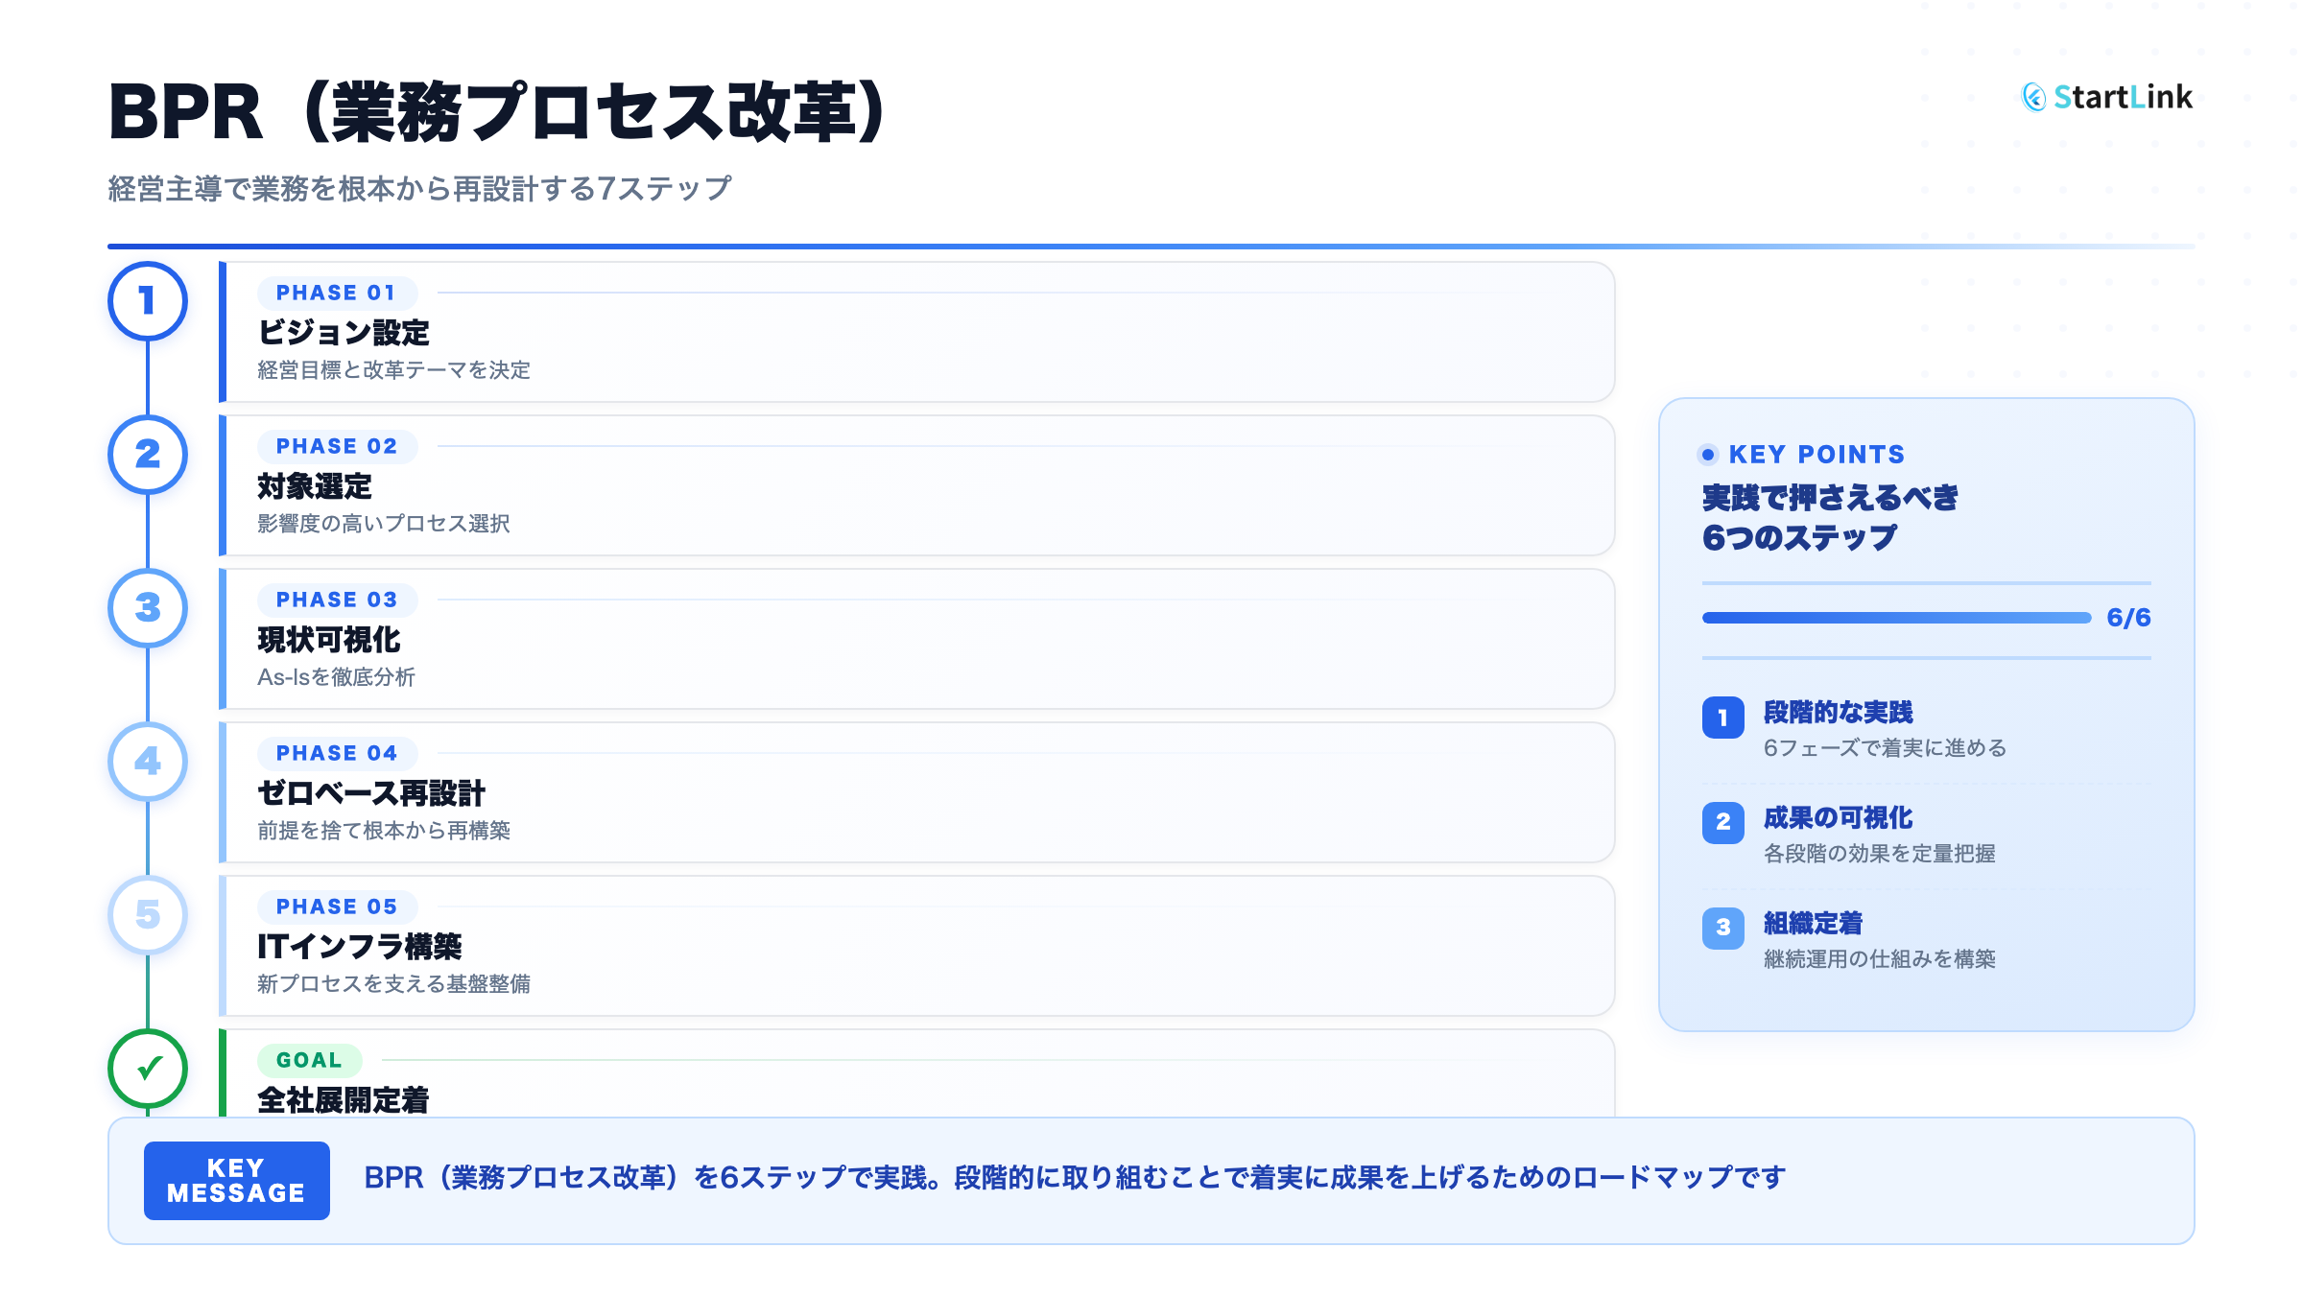Select the PHASE 03 label pill
2303x1295 pixels.
336,600
